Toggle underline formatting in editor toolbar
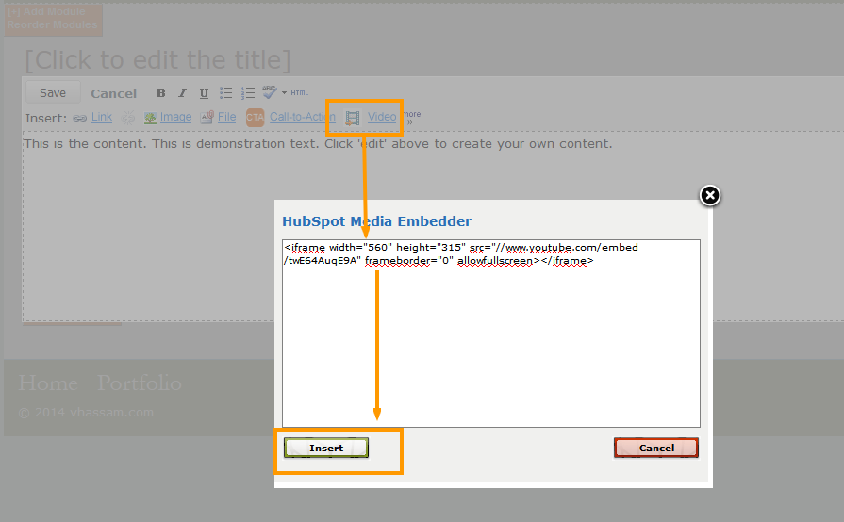This screenshot has width=844, height=522. click(x=204, y=93)
